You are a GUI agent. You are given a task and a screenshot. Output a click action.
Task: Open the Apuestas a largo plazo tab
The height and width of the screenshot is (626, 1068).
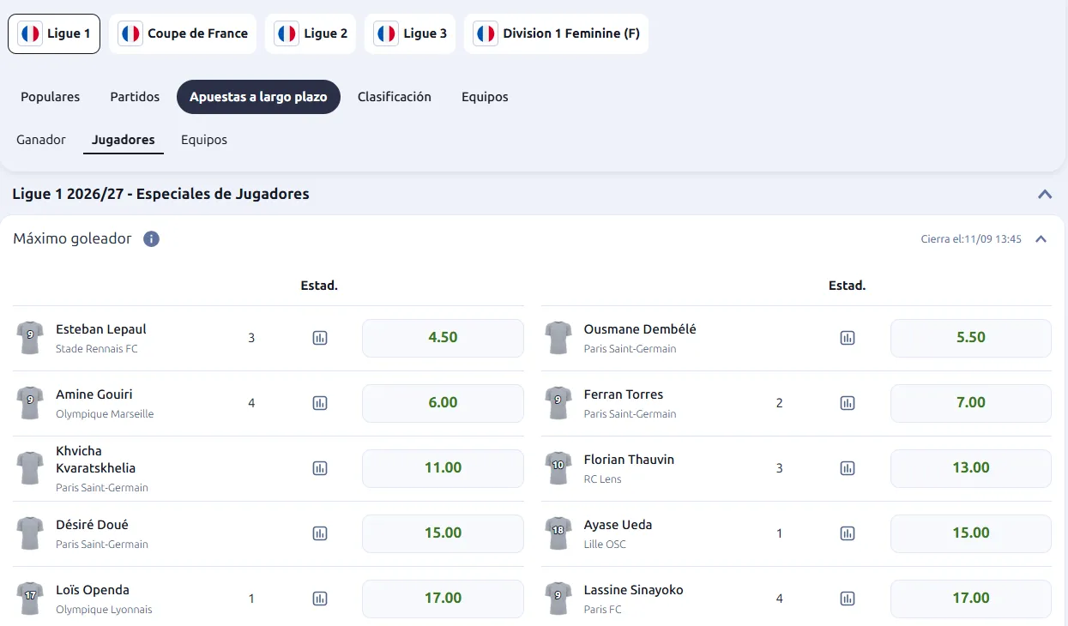pos(258,97)
